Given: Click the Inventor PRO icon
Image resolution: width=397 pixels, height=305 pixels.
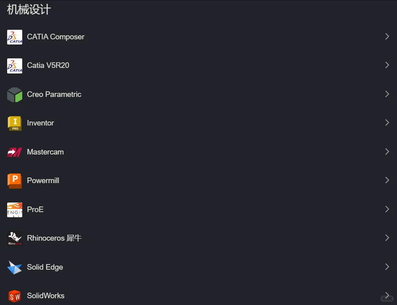Looking at the screenshot, I should pos(15,123).
